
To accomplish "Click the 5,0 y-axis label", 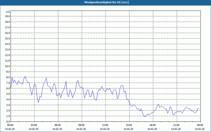I will [x=8, y=94].
